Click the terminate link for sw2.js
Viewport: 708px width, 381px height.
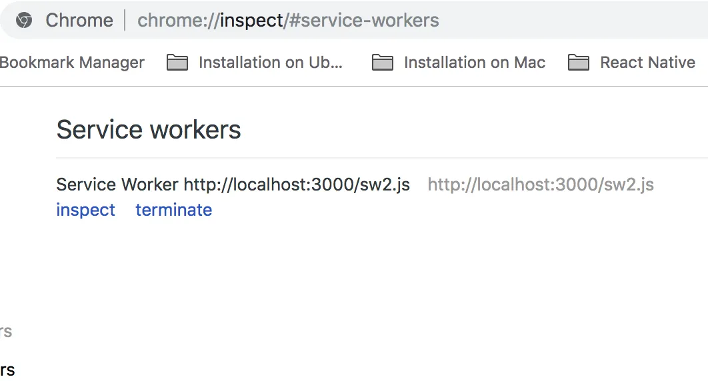click(x=174, y=210)
